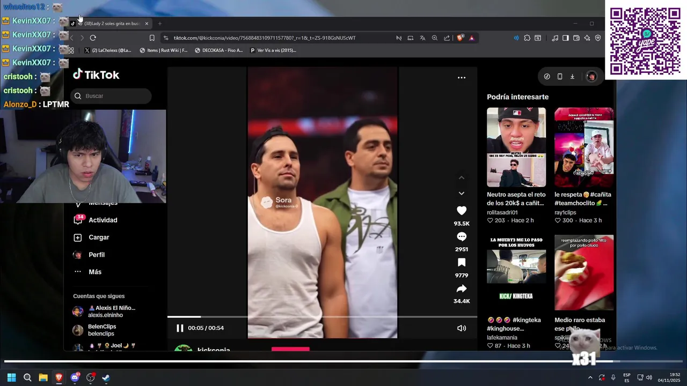The width and height of the screenshot is (687, 386).
Task: Open Cargar upload page in the sidebar
Action: coord(92,237)
